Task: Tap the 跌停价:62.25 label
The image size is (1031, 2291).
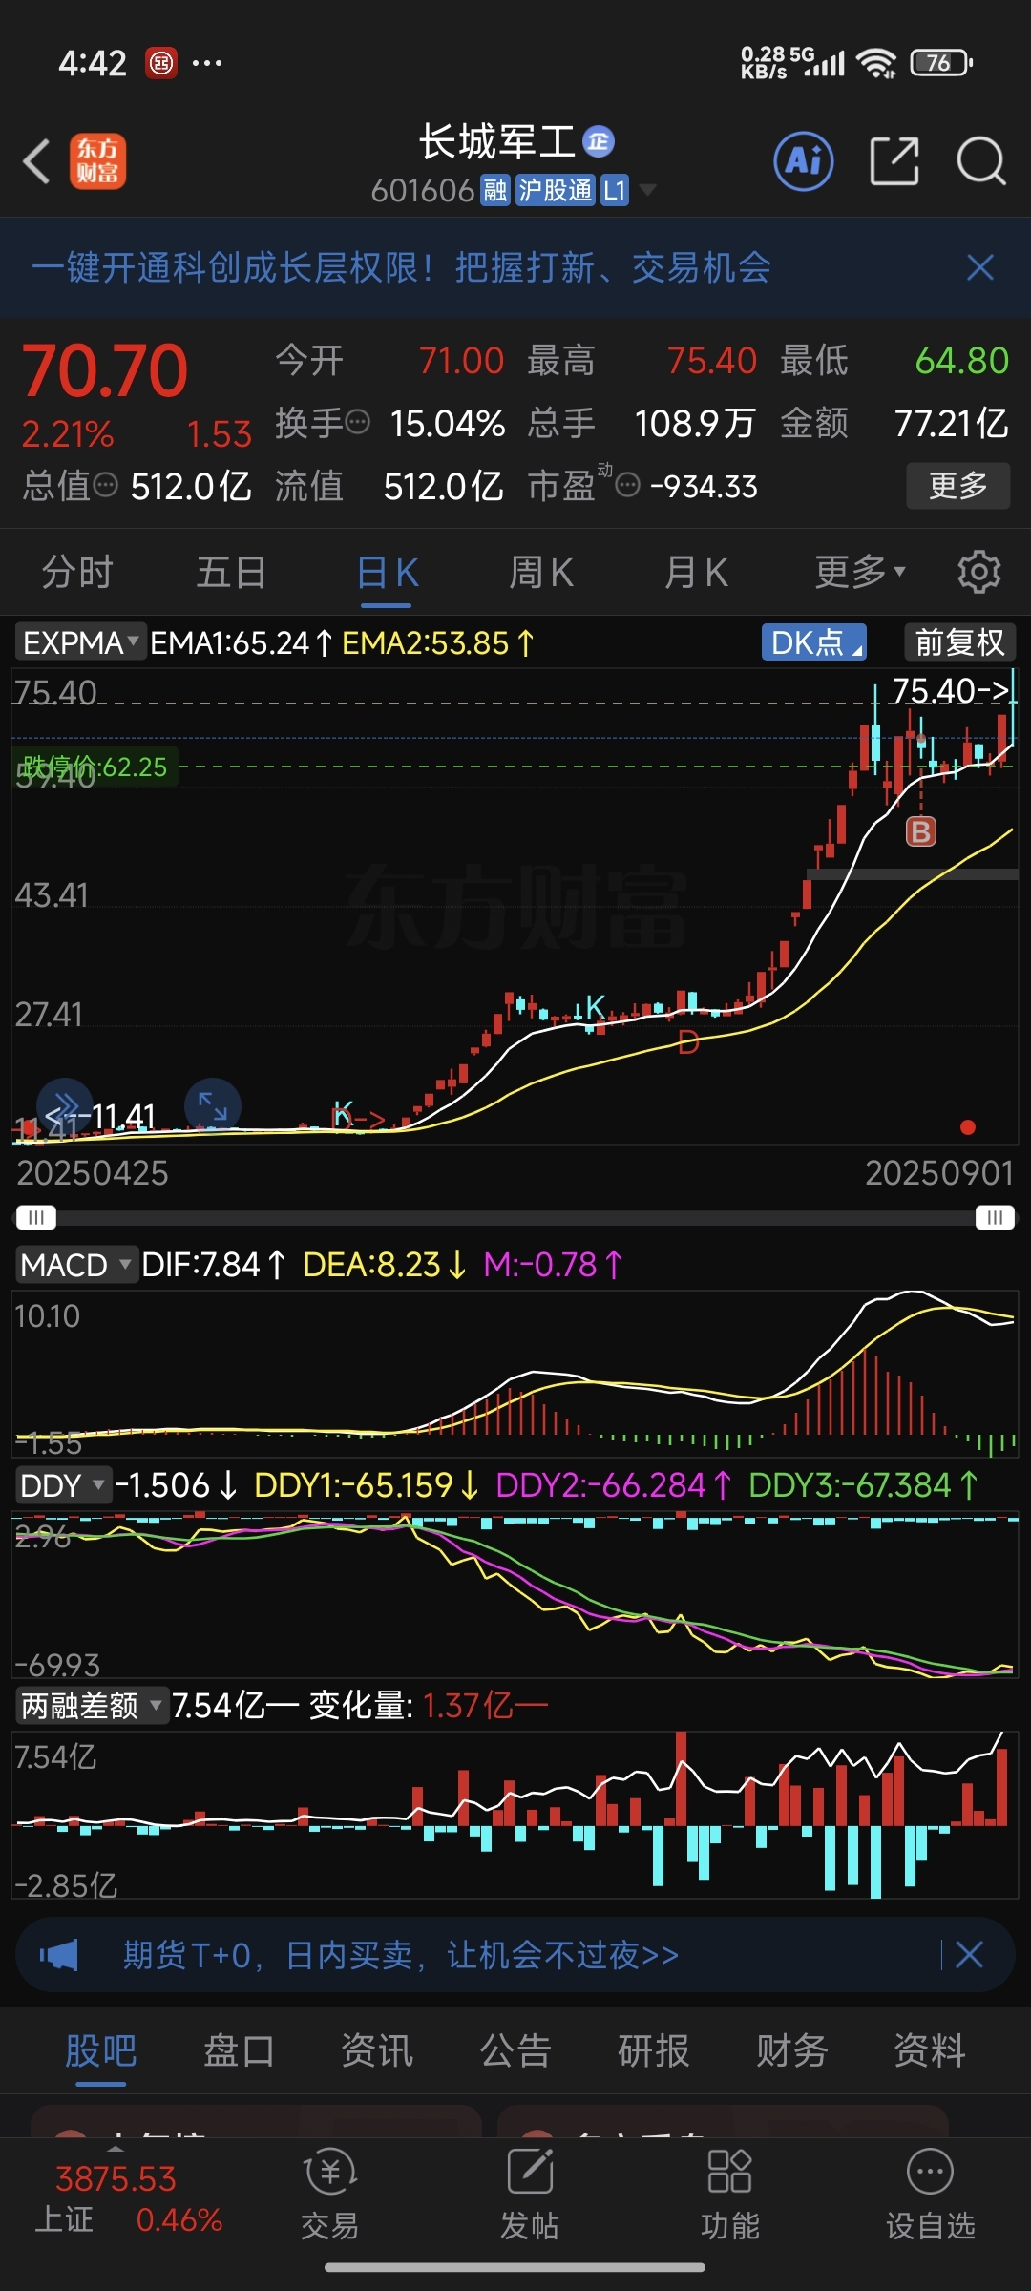Action: [x=94, y=767]
